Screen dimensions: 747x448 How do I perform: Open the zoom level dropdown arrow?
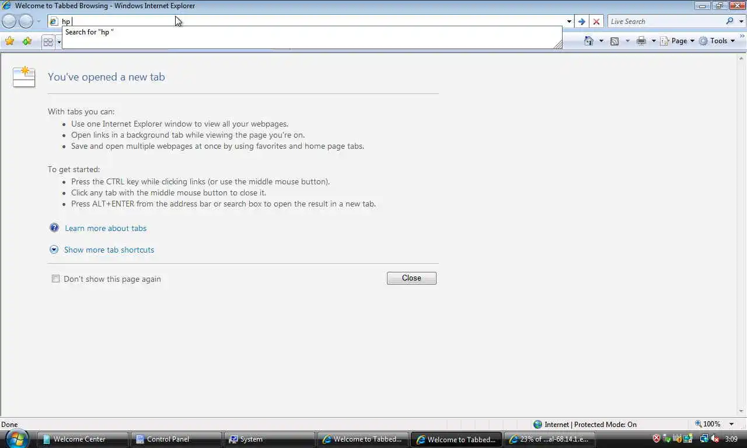[x=731, y=424]
